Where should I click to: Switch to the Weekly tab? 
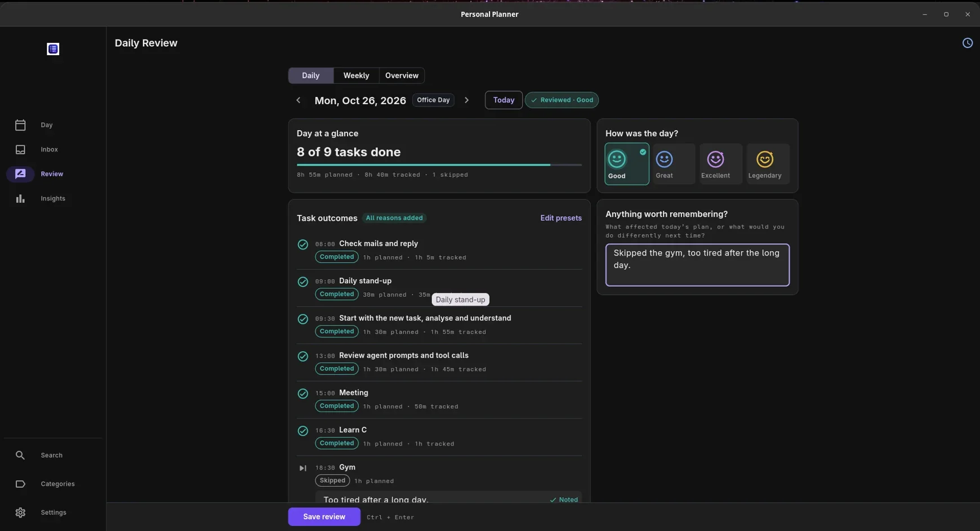point(356,75)
